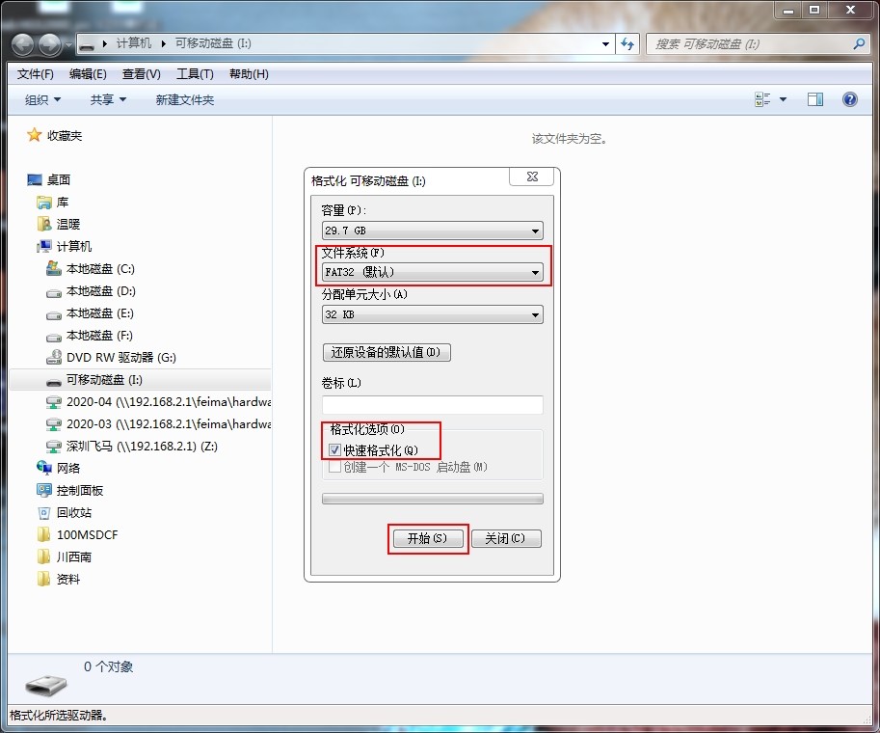Screen dimensions: 880x733
Task: Click the 温暖 user folder icon
Action: (x=44, y=224)
